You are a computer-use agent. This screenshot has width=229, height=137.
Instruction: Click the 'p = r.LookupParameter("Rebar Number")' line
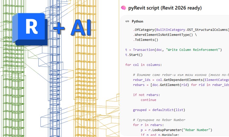pos(176,130)
